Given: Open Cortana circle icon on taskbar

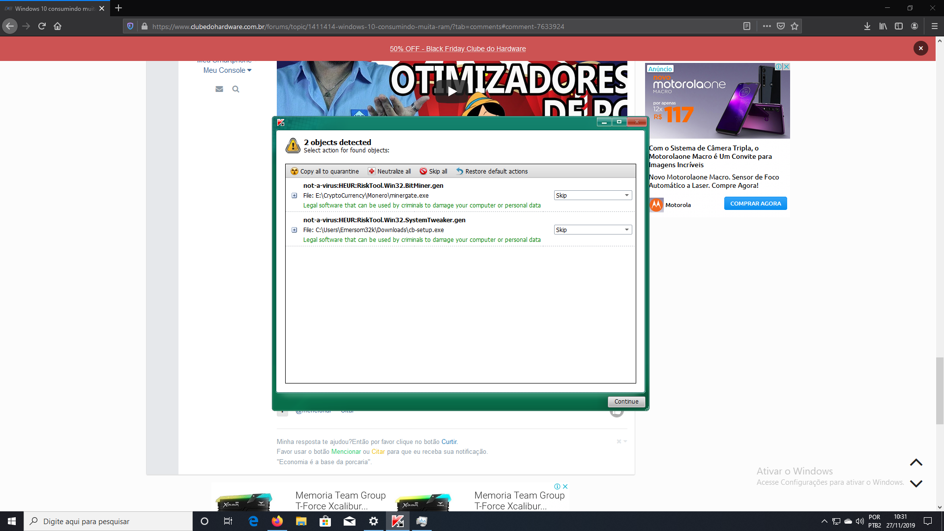Looking at the screenshot, I should pyautogui.click(x=205, y=521).
